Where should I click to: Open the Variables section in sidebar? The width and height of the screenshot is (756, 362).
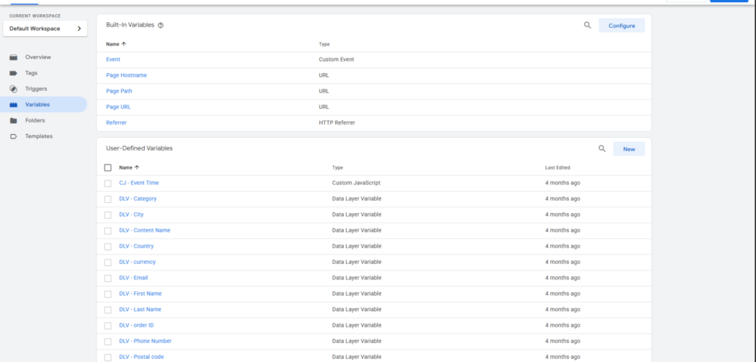pos(37,105)
